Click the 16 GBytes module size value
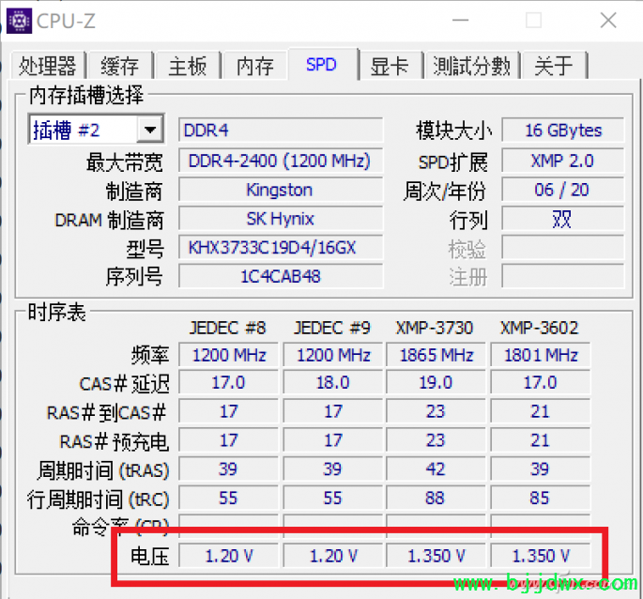 point(562,131)
